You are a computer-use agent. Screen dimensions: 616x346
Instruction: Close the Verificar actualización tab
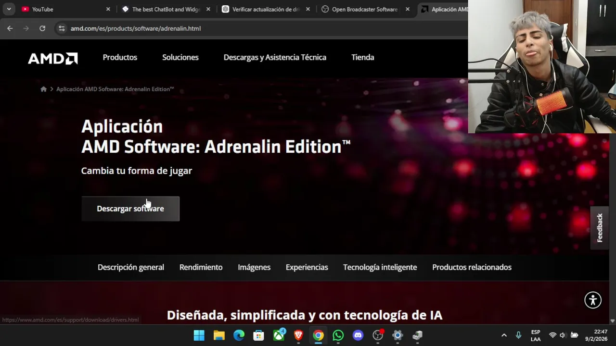pyautogui.click(x=308, y=9)
